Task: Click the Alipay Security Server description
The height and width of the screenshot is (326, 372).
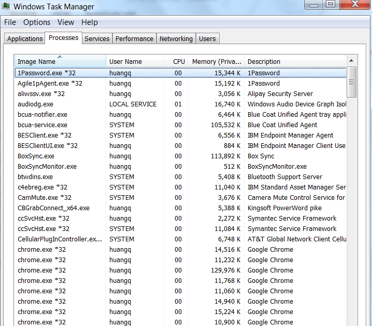Action: coord(280,94)
